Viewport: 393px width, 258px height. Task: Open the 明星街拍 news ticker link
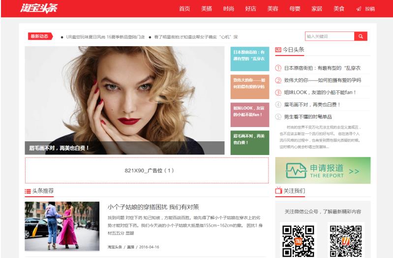[196, 37]
